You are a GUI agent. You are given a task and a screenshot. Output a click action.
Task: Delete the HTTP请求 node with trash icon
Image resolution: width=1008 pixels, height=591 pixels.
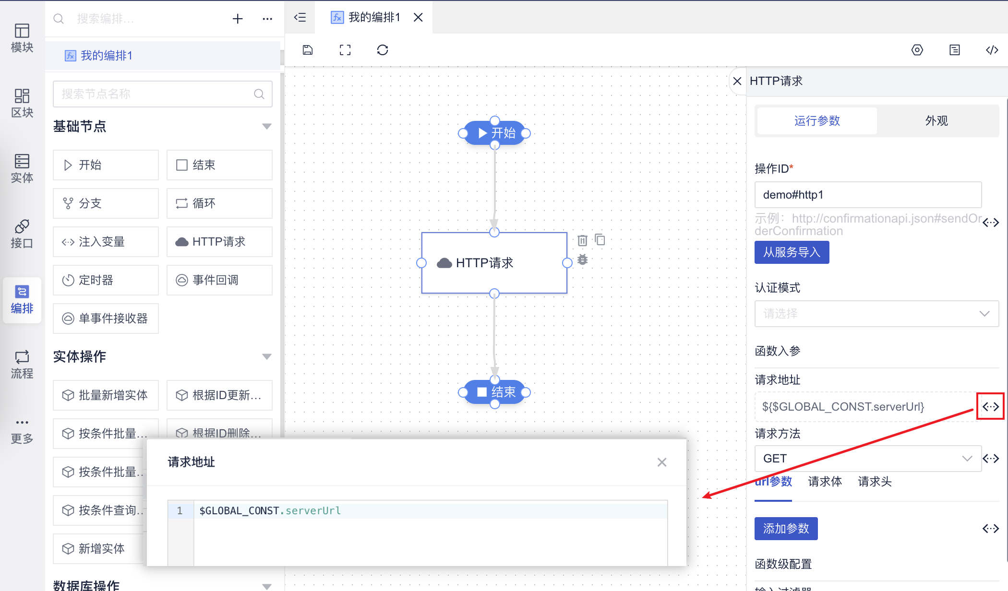[x=582, y=240]
